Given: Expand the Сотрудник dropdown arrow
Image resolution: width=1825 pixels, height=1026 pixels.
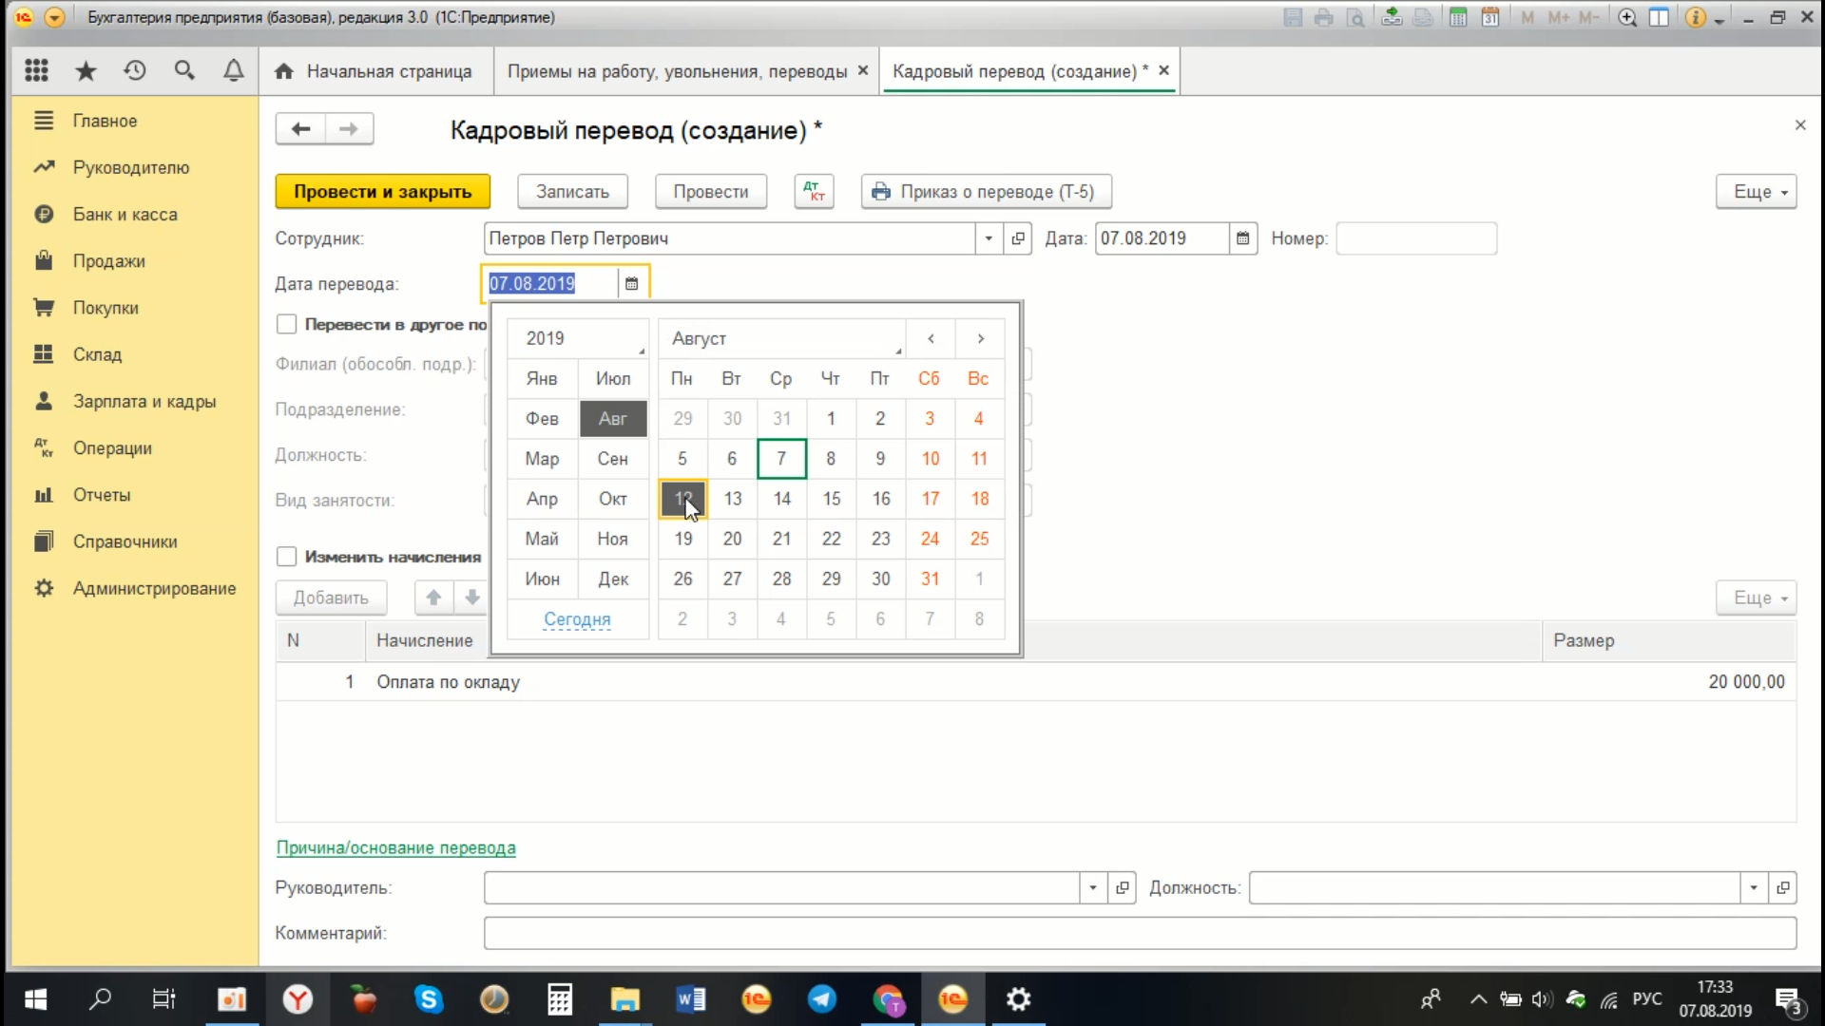Looking at the screenshot, I should (x=989, y=238).
